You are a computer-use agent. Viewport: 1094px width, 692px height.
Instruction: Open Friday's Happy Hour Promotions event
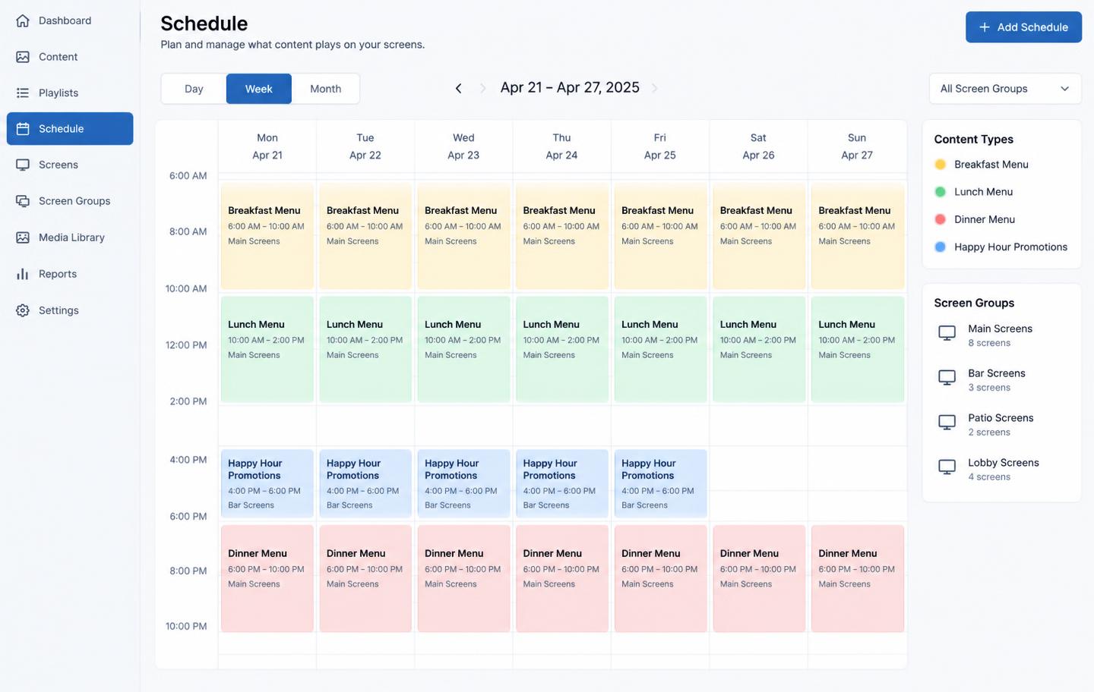[660, 484]
